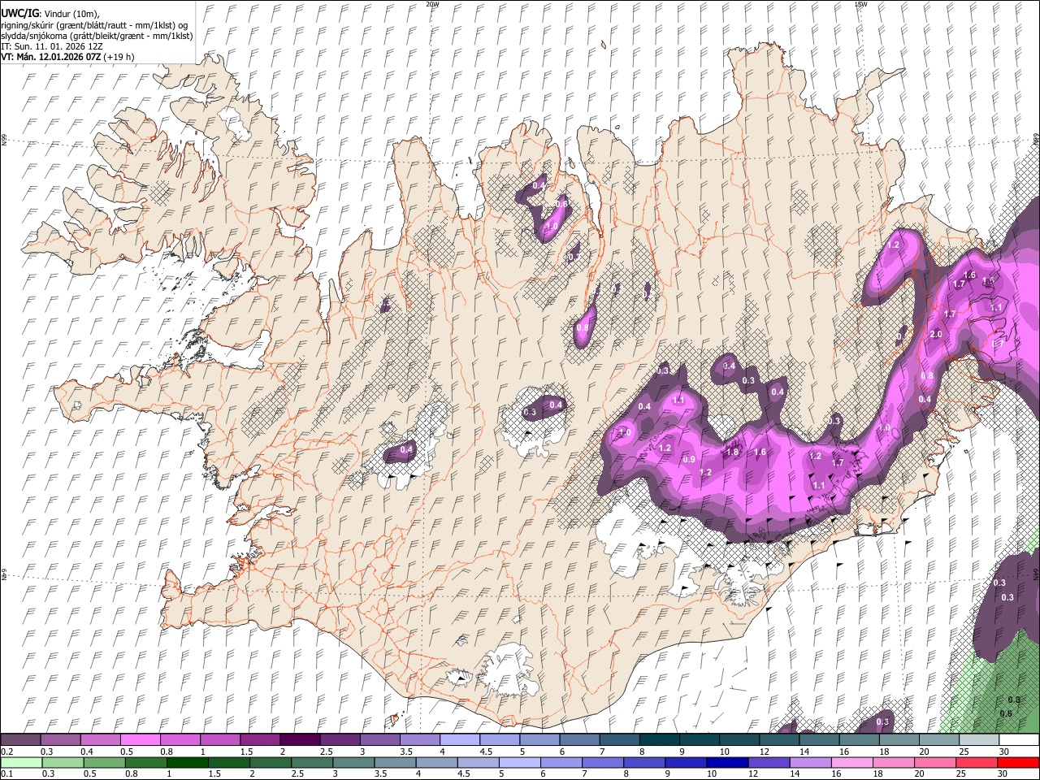This screenshot has height=780, width=1040.
Task: Click the '20W' longitude label
Action: click(432, 4)
